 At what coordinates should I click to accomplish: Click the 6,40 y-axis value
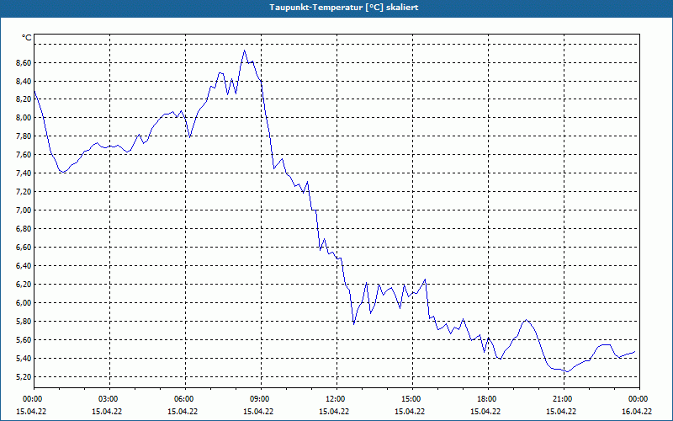(24, 266)
